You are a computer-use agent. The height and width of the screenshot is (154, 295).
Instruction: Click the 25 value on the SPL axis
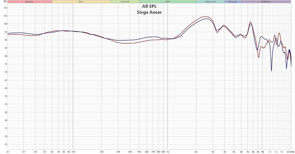click(6, 145)
